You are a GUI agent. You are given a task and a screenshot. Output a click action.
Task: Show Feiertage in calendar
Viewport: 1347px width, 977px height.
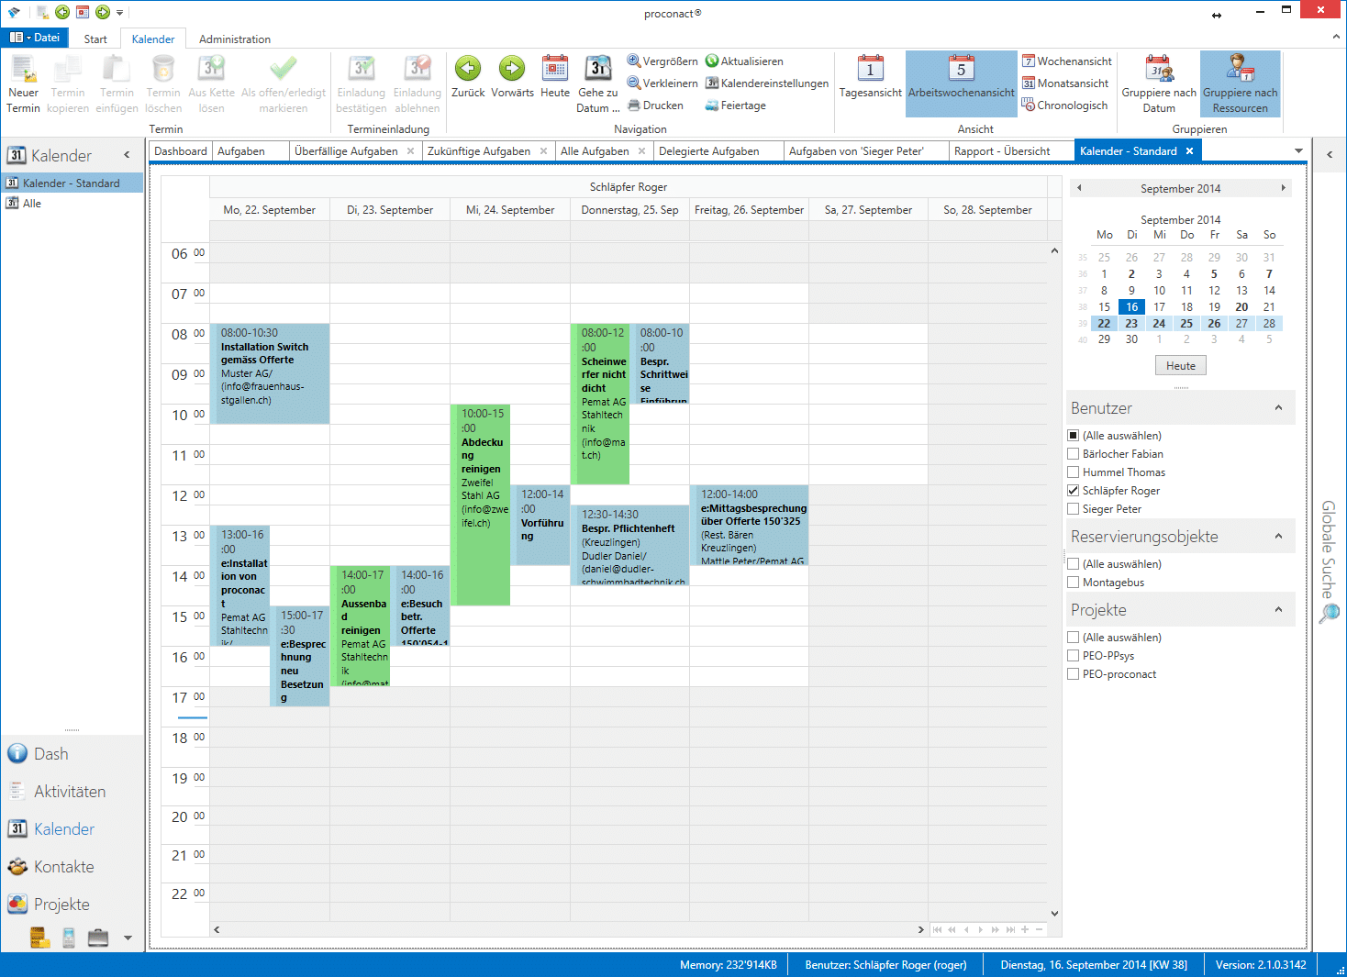coord(735,105)
